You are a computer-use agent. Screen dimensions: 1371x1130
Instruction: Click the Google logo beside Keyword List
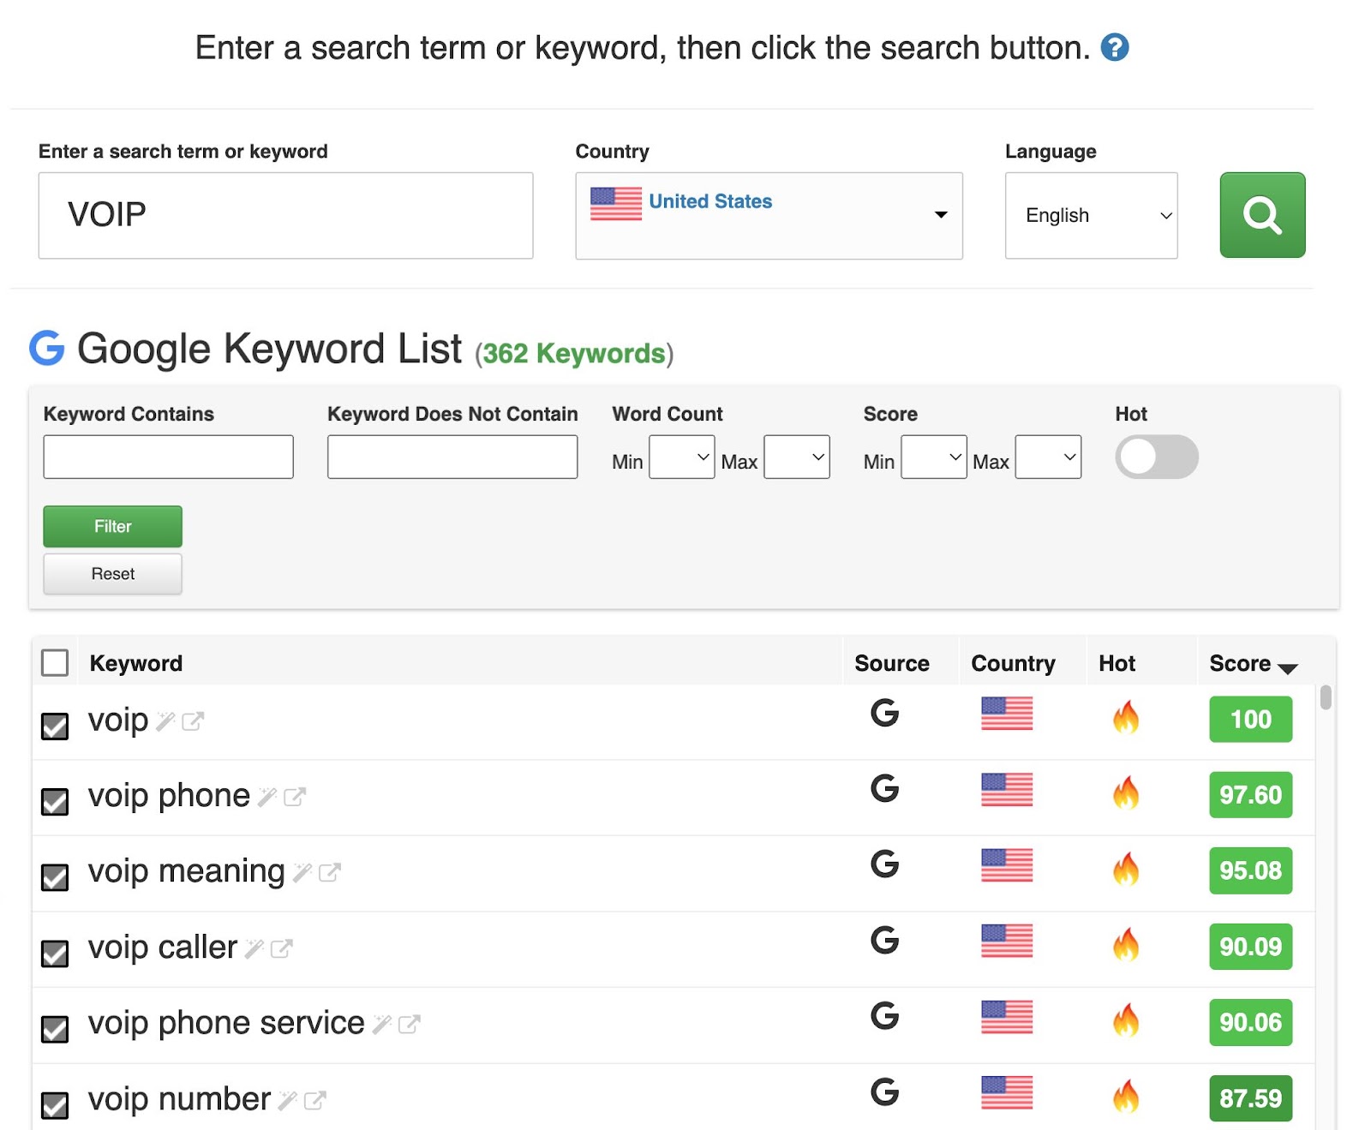tap(45, 348)
